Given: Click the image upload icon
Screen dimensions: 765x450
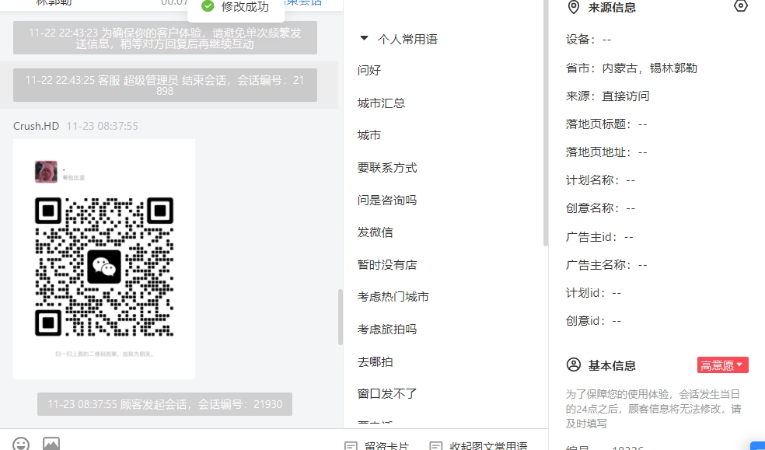Looking at the screenshot, I should point(51,444).
